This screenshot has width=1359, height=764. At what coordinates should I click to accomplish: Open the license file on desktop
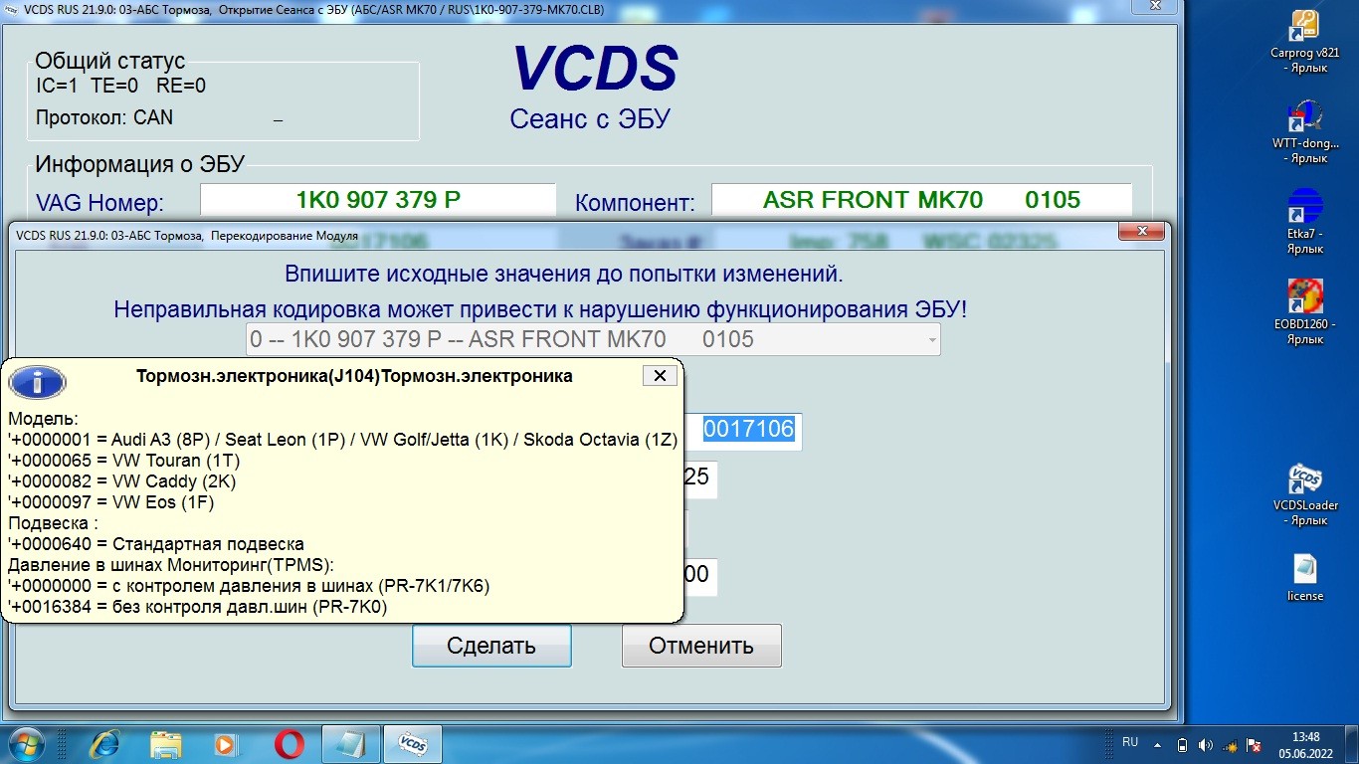[x=1304, y=570]
